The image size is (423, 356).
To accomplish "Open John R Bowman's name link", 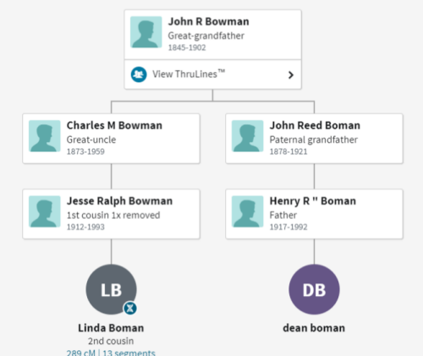I will (x=209, y=21).
